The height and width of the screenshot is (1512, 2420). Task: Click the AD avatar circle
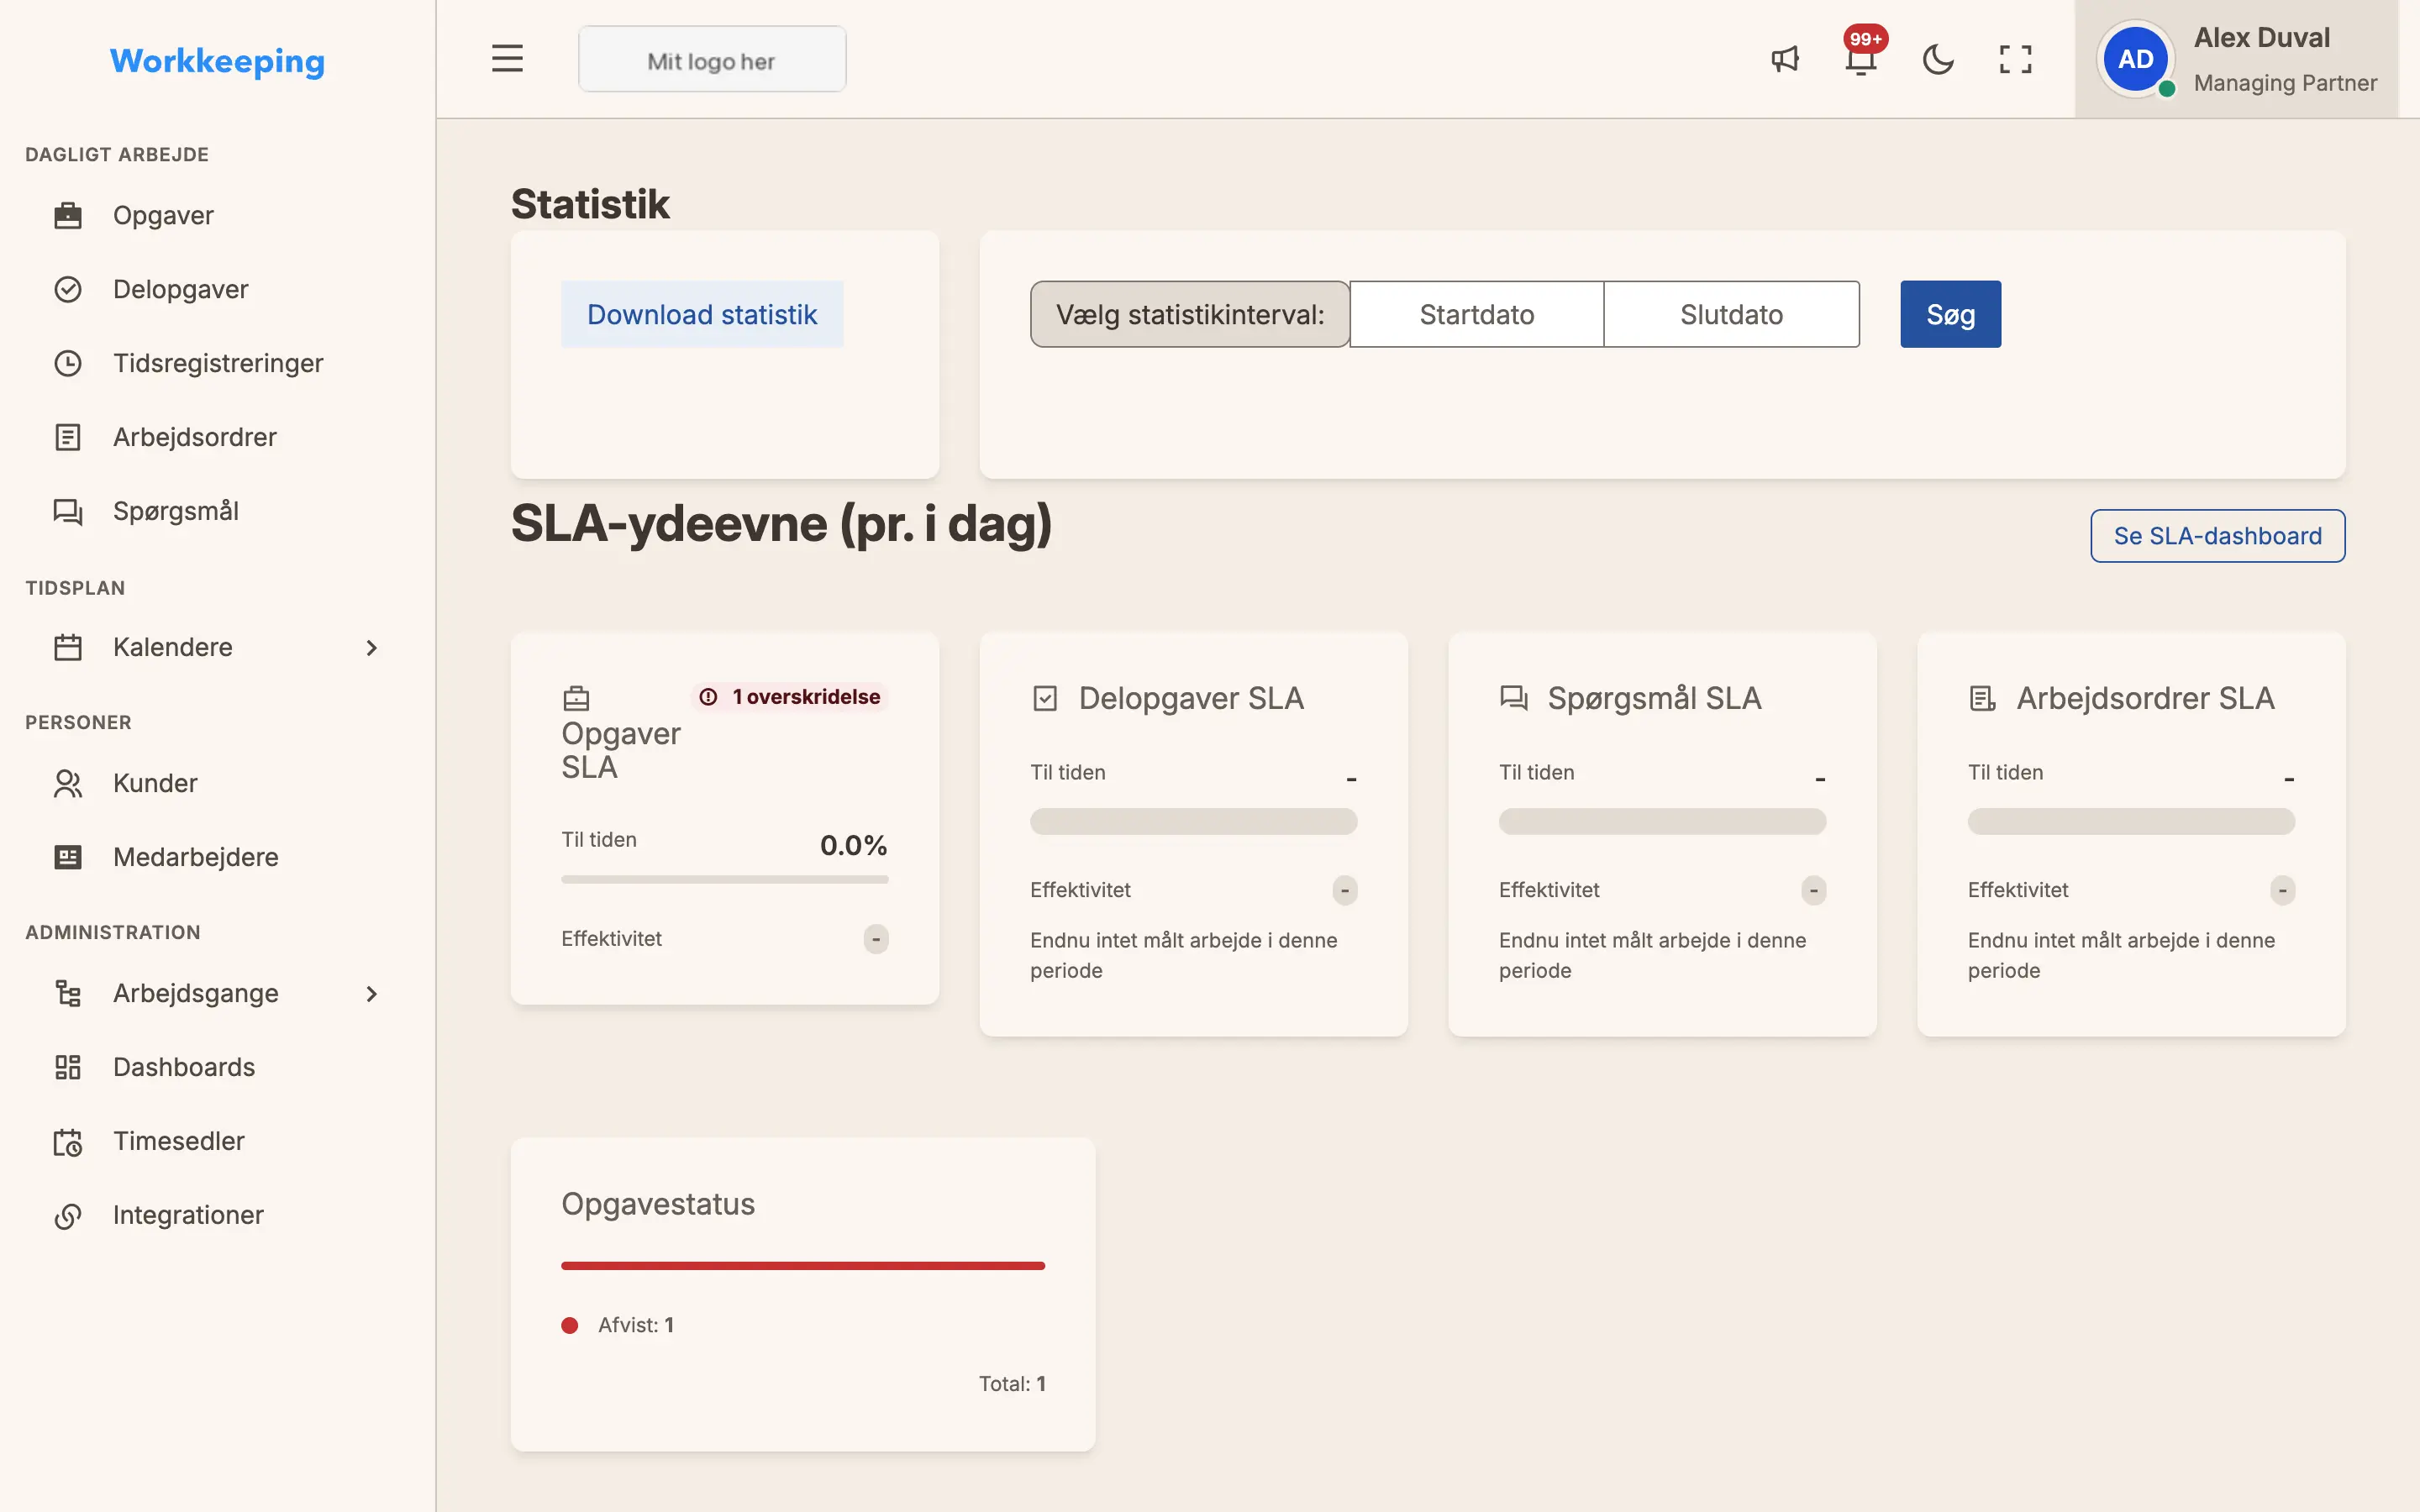(2135, 59)
